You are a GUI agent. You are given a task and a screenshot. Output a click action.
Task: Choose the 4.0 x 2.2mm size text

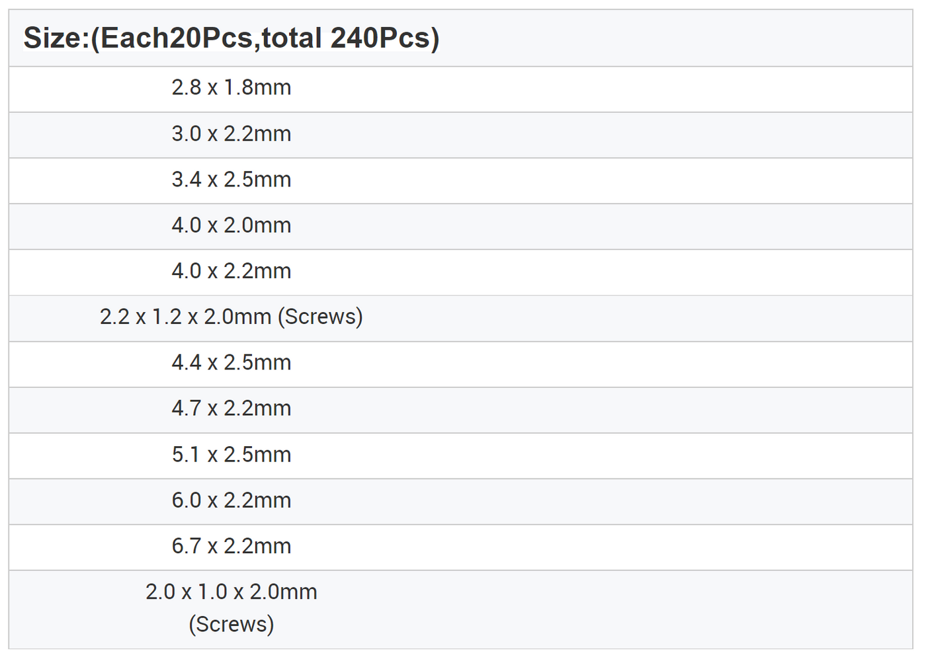click(232, 271)
